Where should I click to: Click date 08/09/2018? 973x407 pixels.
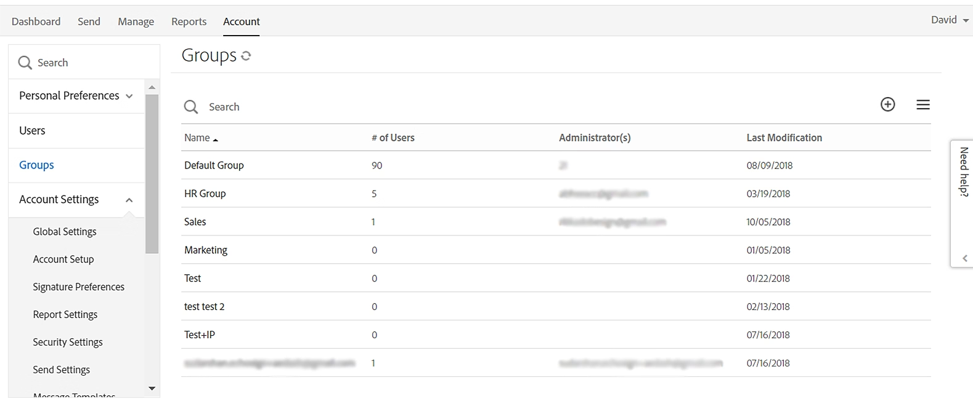pos(770,166)
